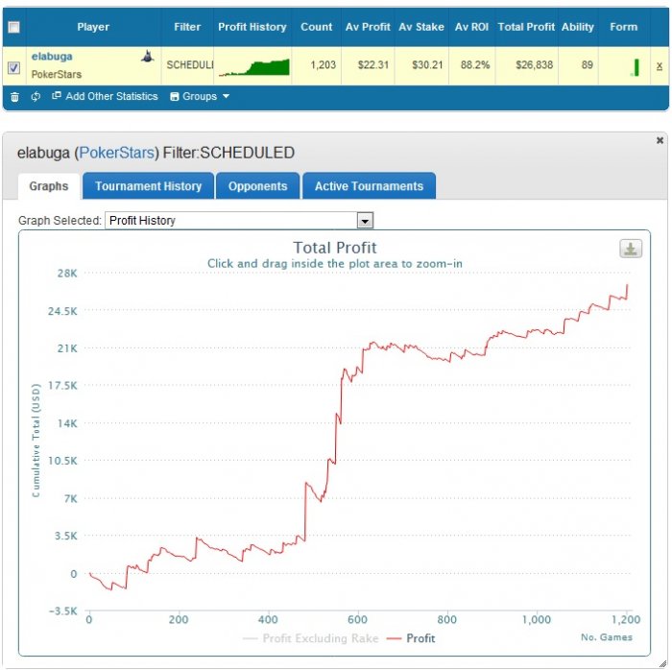The image size is (672, 670).
Task: Close the elabuga details panel
Action: pos(660,140)
